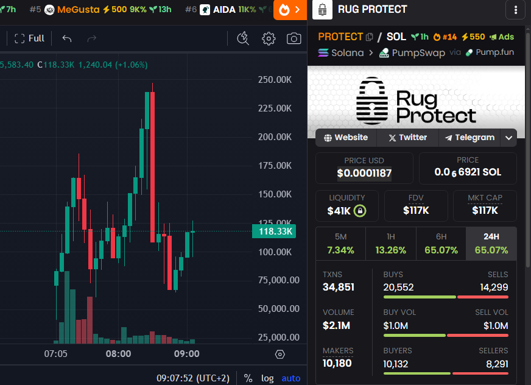Screen dimensions: 531x385
Task: Open the quick search lightning icon
Action: (x=243, y=38)
